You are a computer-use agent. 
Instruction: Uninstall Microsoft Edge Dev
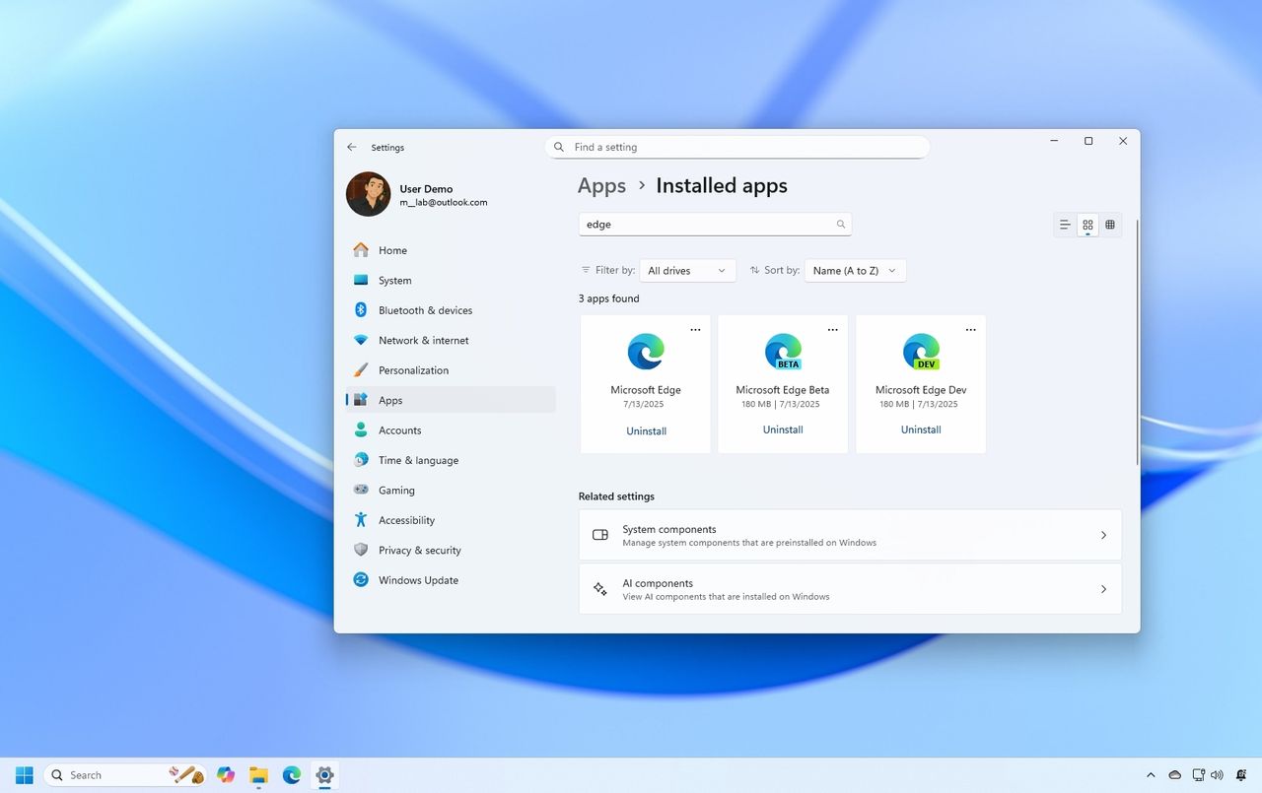click(x=921, y=430)
